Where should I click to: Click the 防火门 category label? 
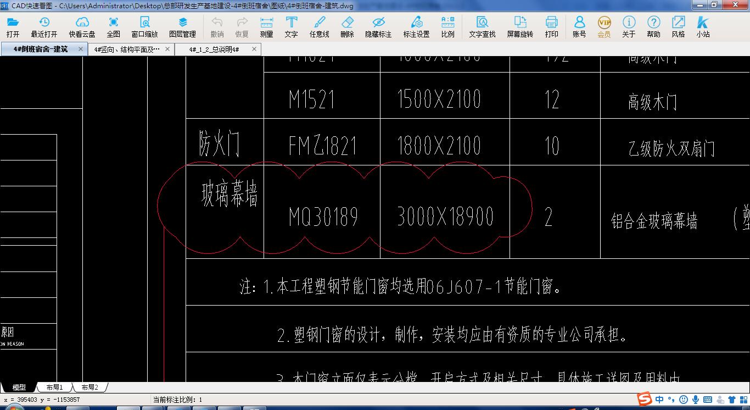coord(219,145)
